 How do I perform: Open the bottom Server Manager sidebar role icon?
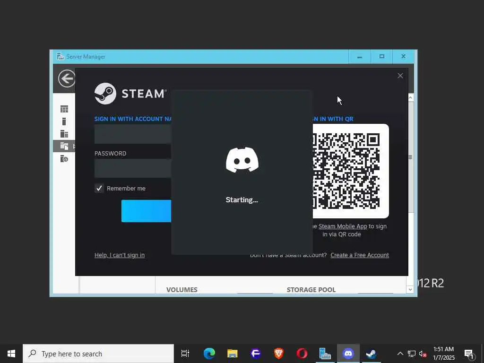coord(64,159)
